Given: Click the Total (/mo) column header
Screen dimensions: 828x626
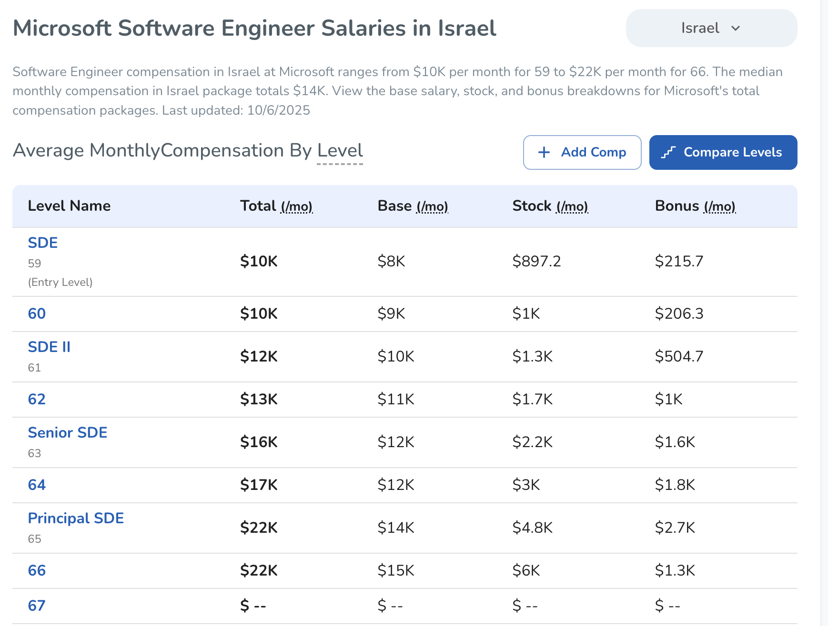Looking at the screenshot, I should pyautogui.click(x=276, y=206).
